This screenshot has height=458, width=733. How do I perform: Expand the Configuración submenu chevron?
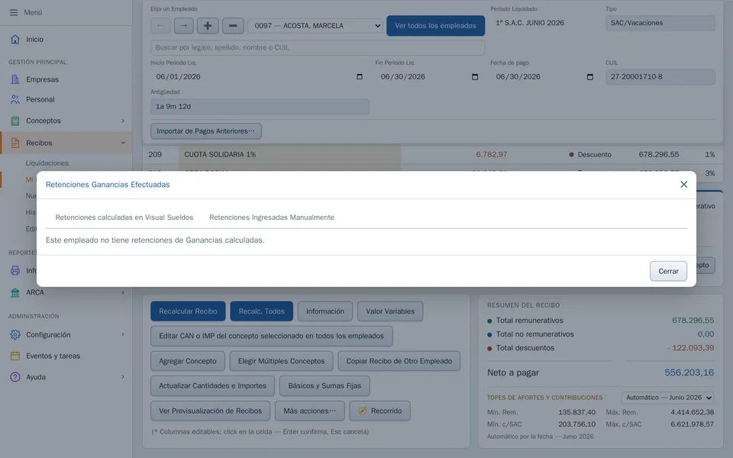pos(123,334)
